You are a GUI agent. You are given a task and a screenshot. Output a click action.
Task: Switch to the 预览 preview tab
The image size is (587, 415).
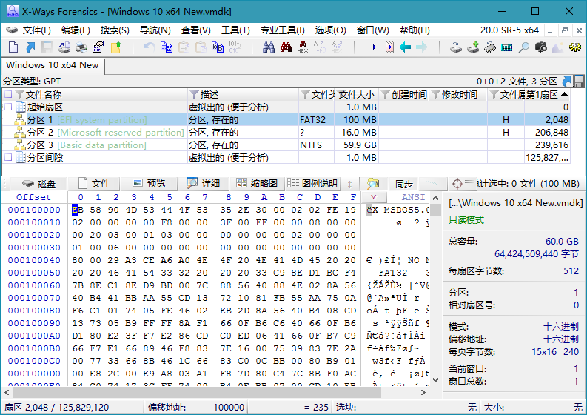pyautogui.click(x=149, y=183)
